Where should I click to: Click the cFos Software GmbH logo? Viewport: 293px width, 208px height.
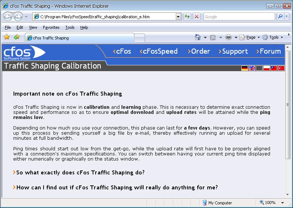click(24, 53)
